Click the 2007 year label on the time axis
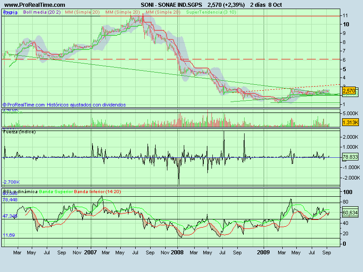This screenshot has height=272, width=363. pyautogui.click(x=90, y=253)
